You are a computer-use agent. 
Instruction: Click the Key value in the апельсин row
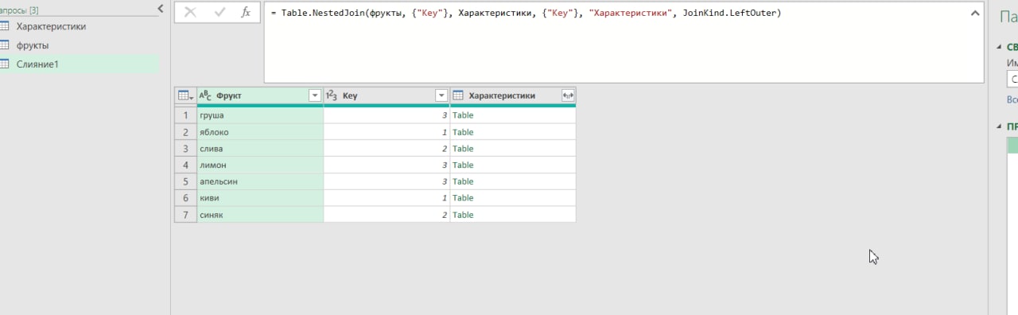pyautogui.click(x=387, y=181)
